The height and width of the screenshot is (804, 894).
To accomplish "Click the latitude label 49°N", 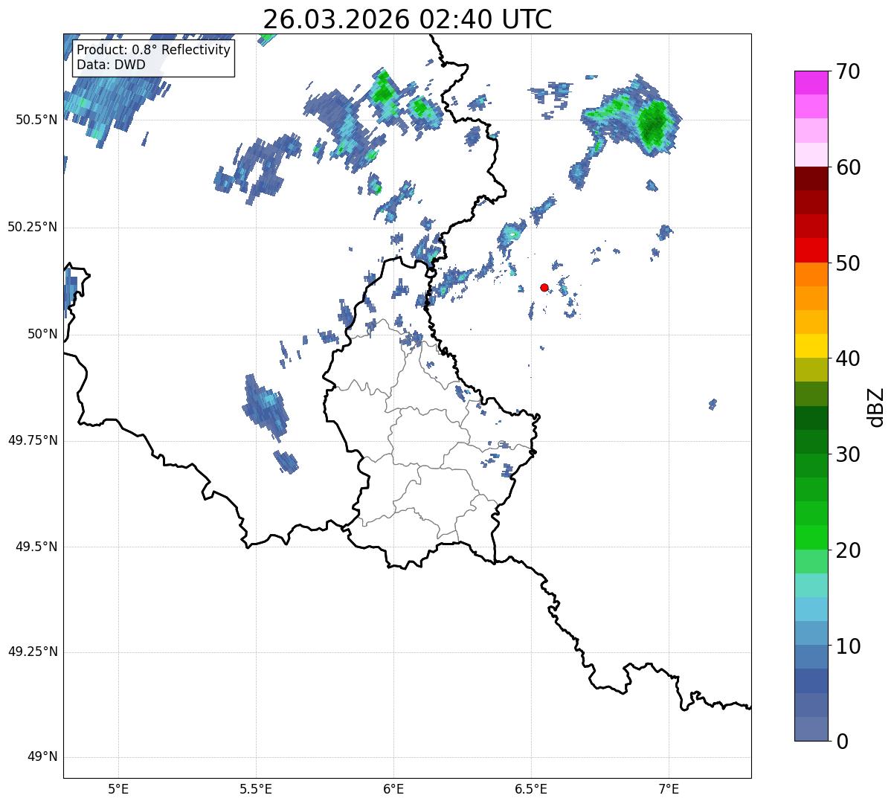I will click(42, 757).
